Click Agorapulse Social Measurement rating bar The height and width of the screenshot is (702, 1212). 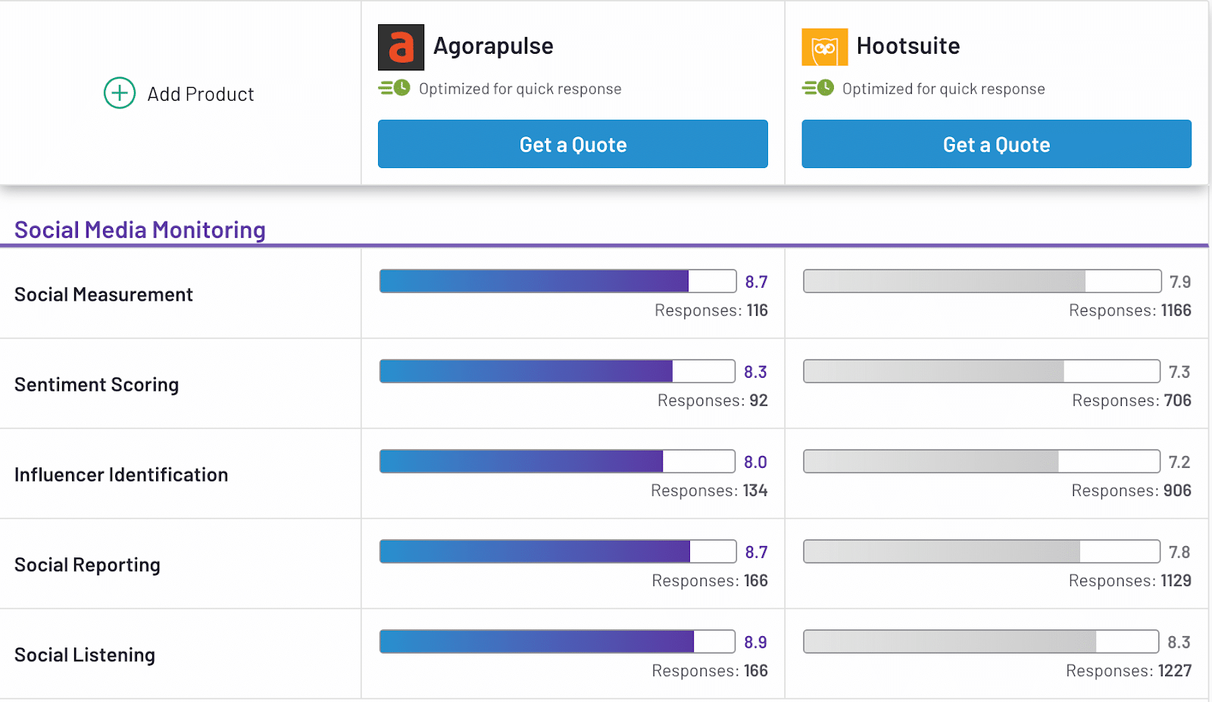[x=558, y=281]
